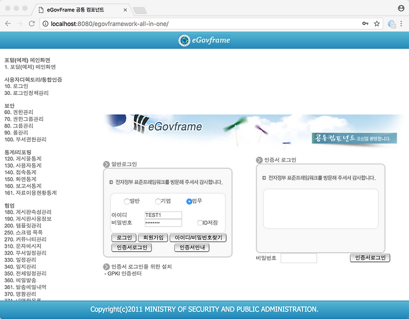Select the 업무 user type radio button
The height and width of the screenshot is (319, 409).
pyautogui.click(x=189, y=201)
